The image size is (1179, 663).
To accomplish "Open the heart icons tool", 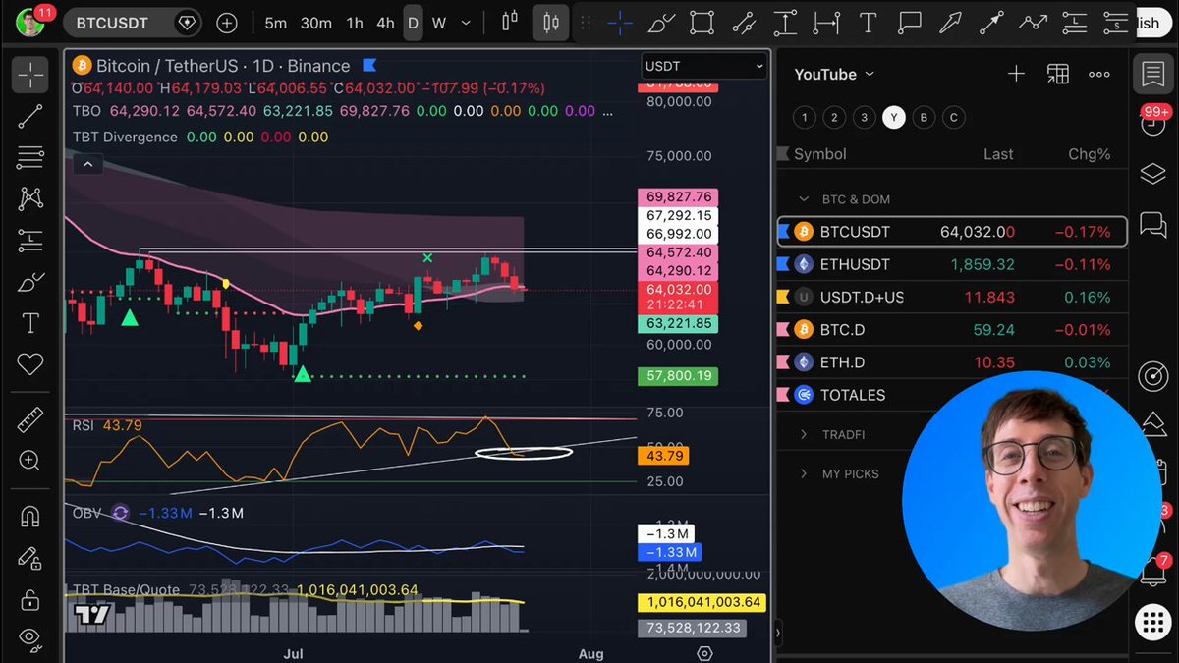I will (30, 364).
